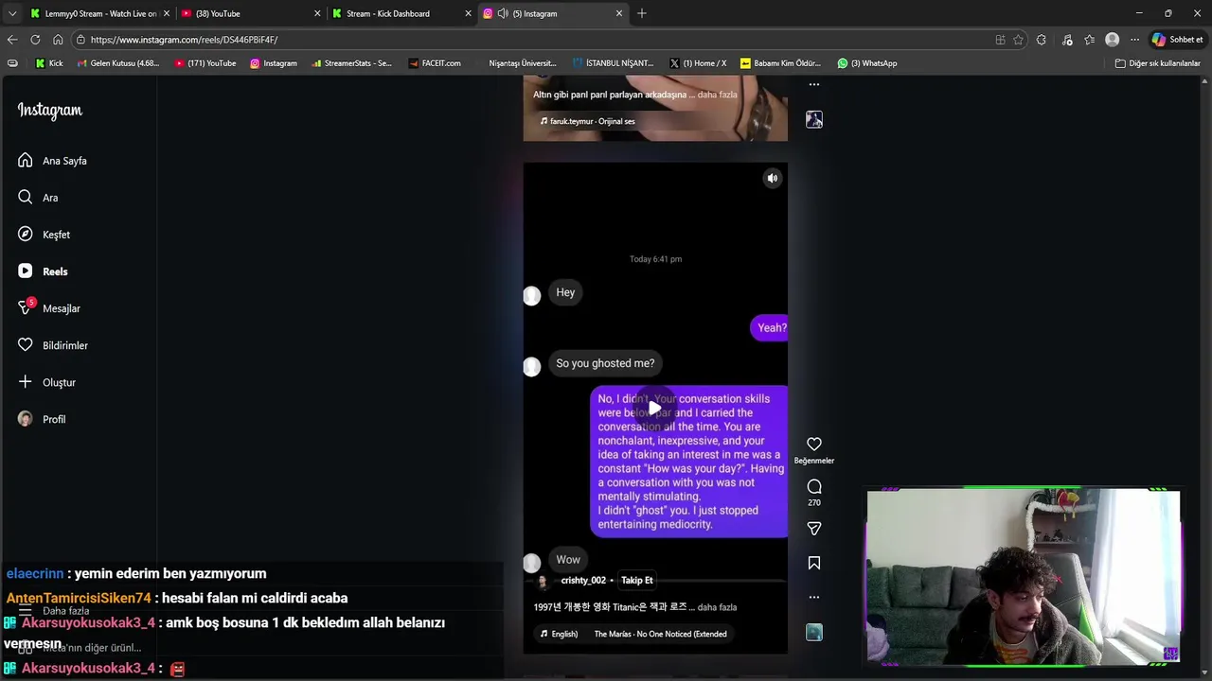Open previous reel audio thumbnail

click(x=813, y=119)
